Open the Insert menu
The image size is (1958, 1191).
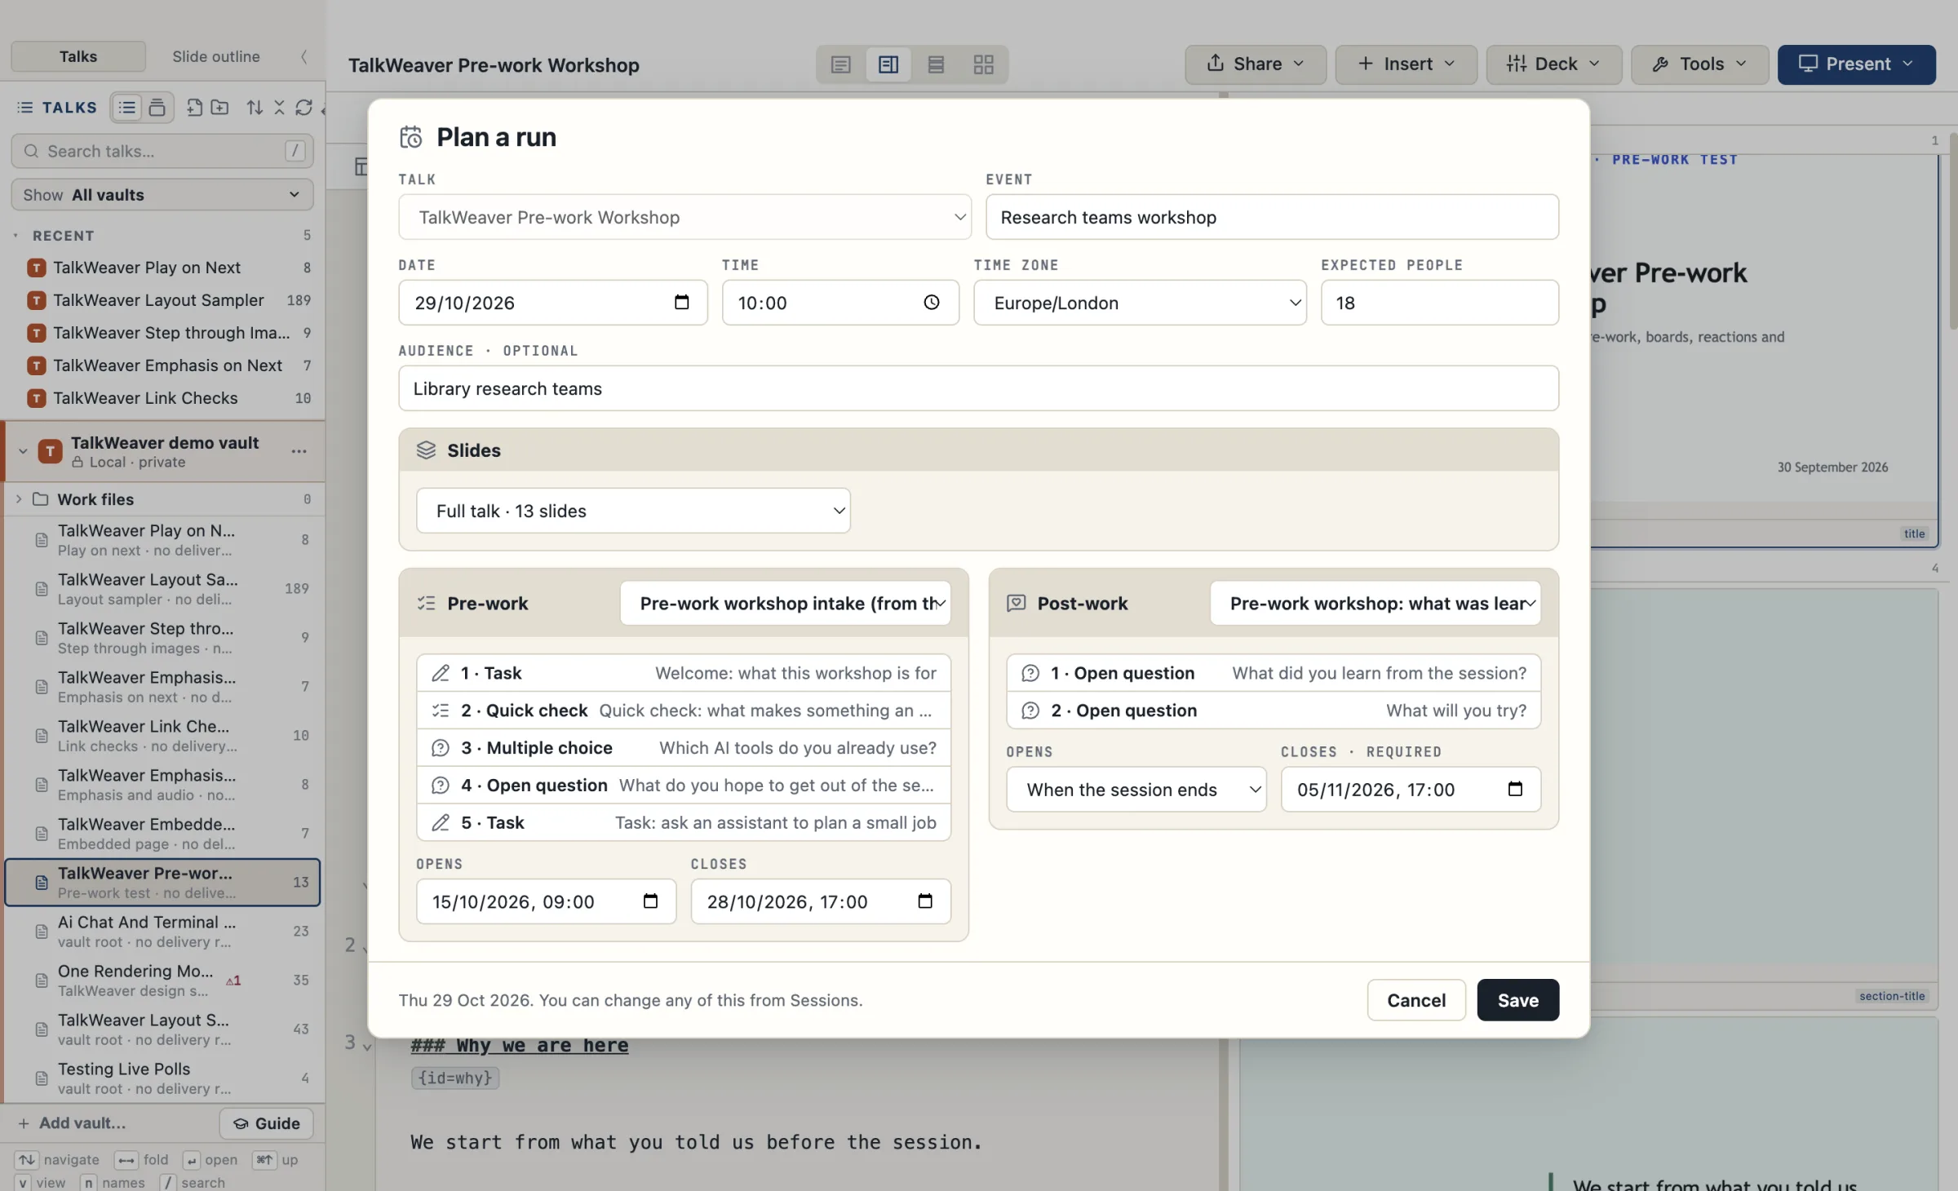(1406, 64)
